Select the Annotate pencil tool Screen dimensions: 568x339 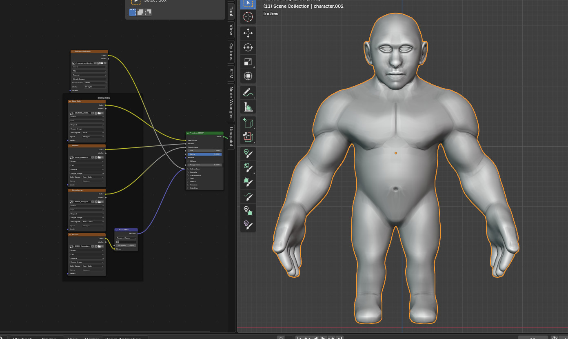click(x=248, y=92)
